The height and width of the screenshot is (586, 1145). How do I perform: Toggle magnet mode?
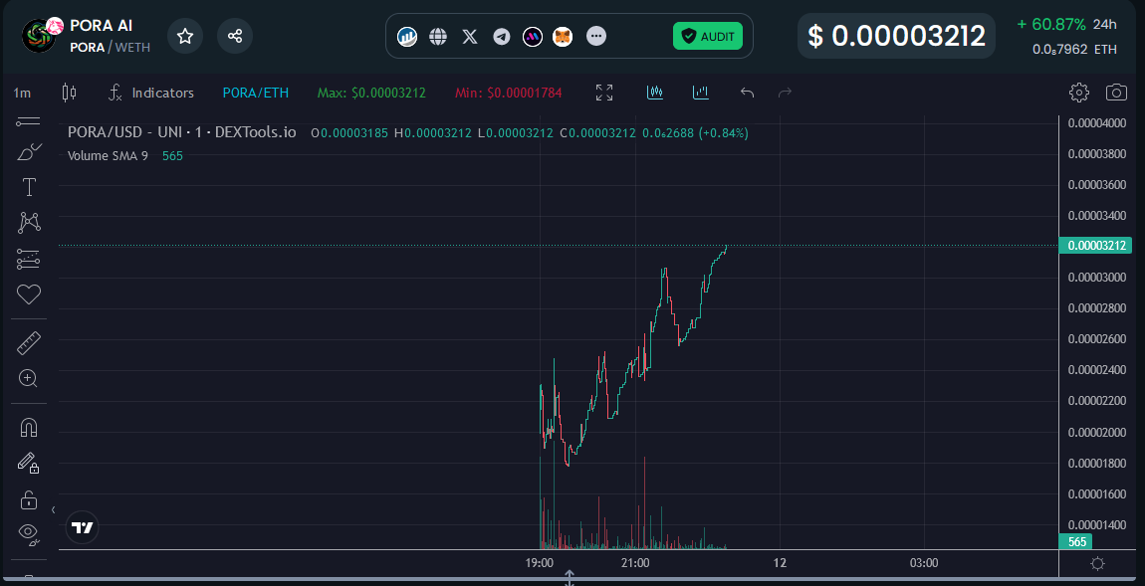pos(29,428)
